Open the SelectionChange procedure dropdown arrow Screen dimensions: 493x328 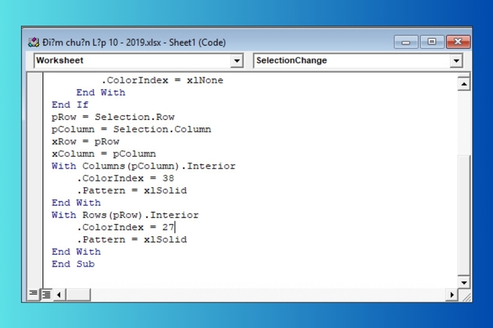pos(456,60)
